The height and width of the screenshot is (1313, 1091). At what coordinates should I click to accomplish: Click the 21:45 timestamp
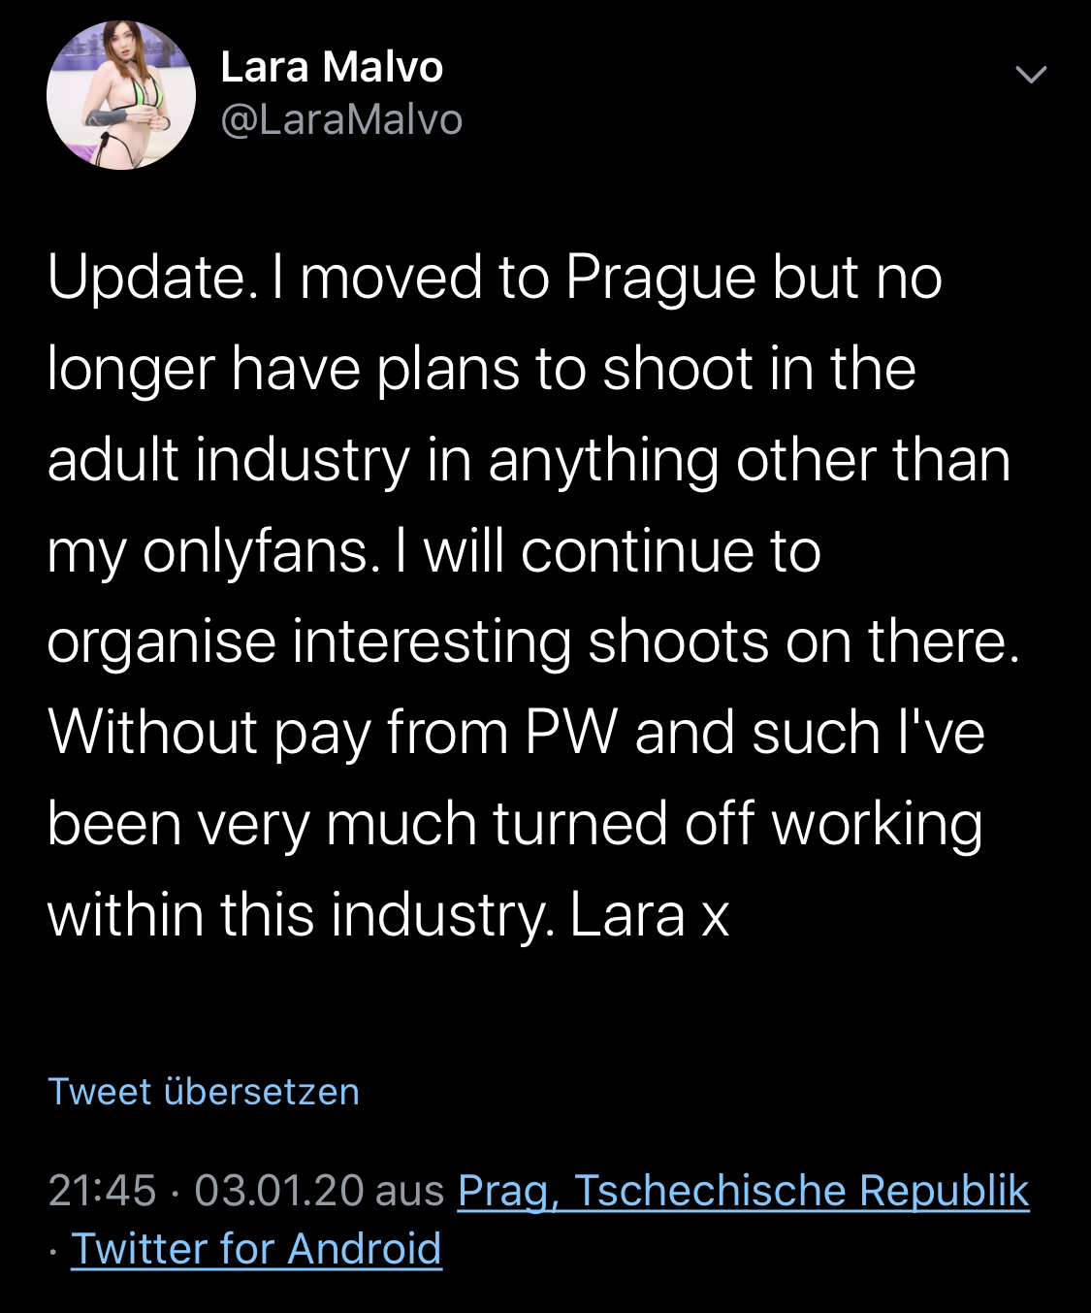[x=102, y=1190]
